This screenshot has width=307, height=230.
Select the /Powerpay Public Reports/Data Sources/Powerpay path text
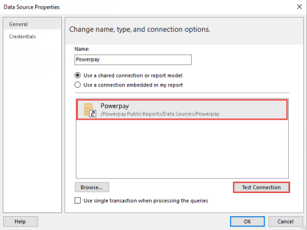[160, 114]
